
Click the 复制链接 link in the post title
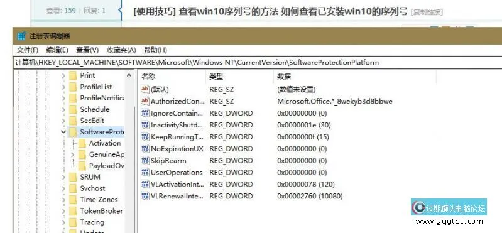pos(427,13)
